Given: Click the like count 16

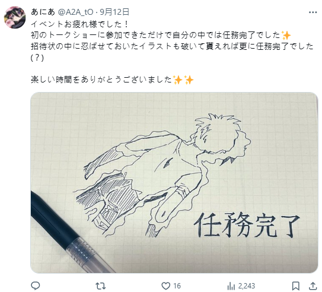Looking at the screenshot, I should click(x=177, y=286).
